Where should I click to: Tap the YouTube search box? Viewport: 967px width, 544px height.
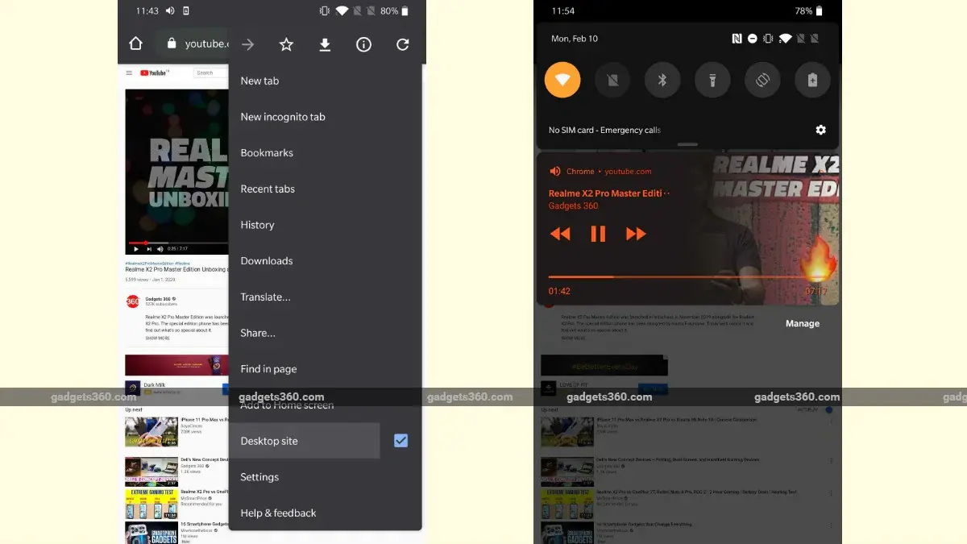click(x=211, y=73)
